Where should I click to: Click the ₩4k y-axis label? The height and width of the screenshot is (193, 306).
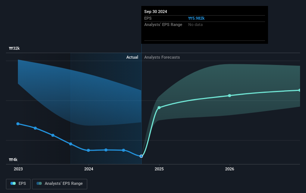tap(13, 160)
